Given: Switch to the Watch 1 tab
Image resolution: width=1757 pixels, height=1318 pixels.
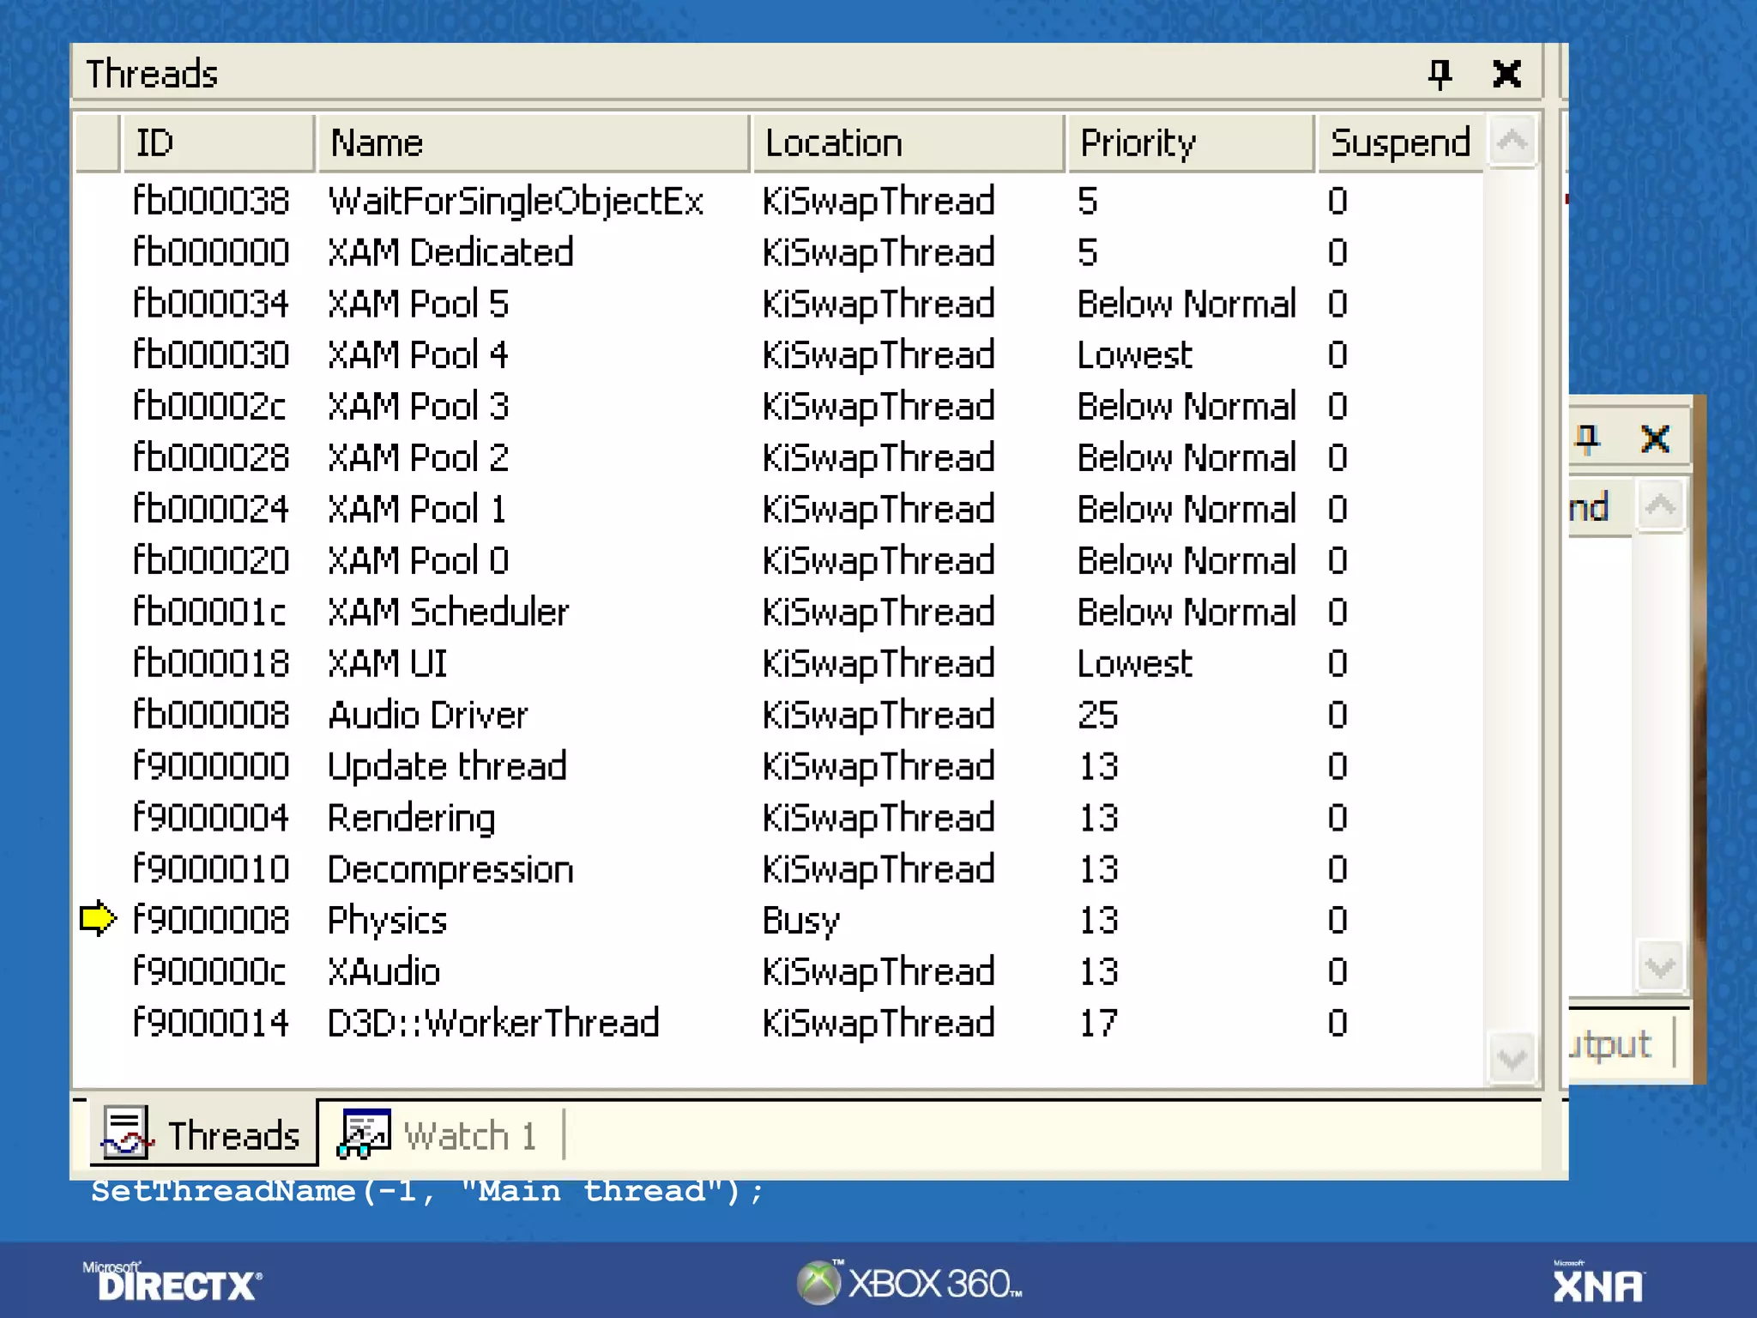Looking at the screenshot, I should click(470, 1135).
